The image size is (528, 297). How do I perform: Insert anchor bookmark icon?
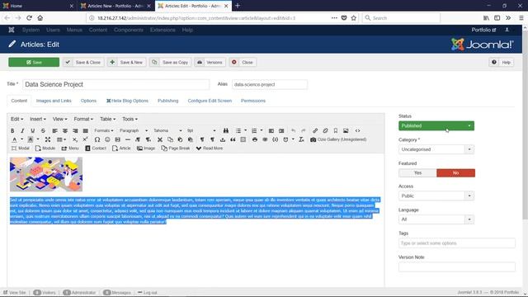click(x=336, y=130)
